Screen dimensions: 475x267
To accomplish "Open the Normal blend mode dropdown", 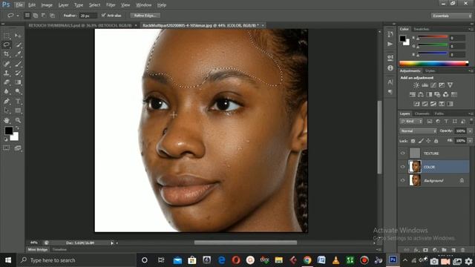I will tap(418, 131).
